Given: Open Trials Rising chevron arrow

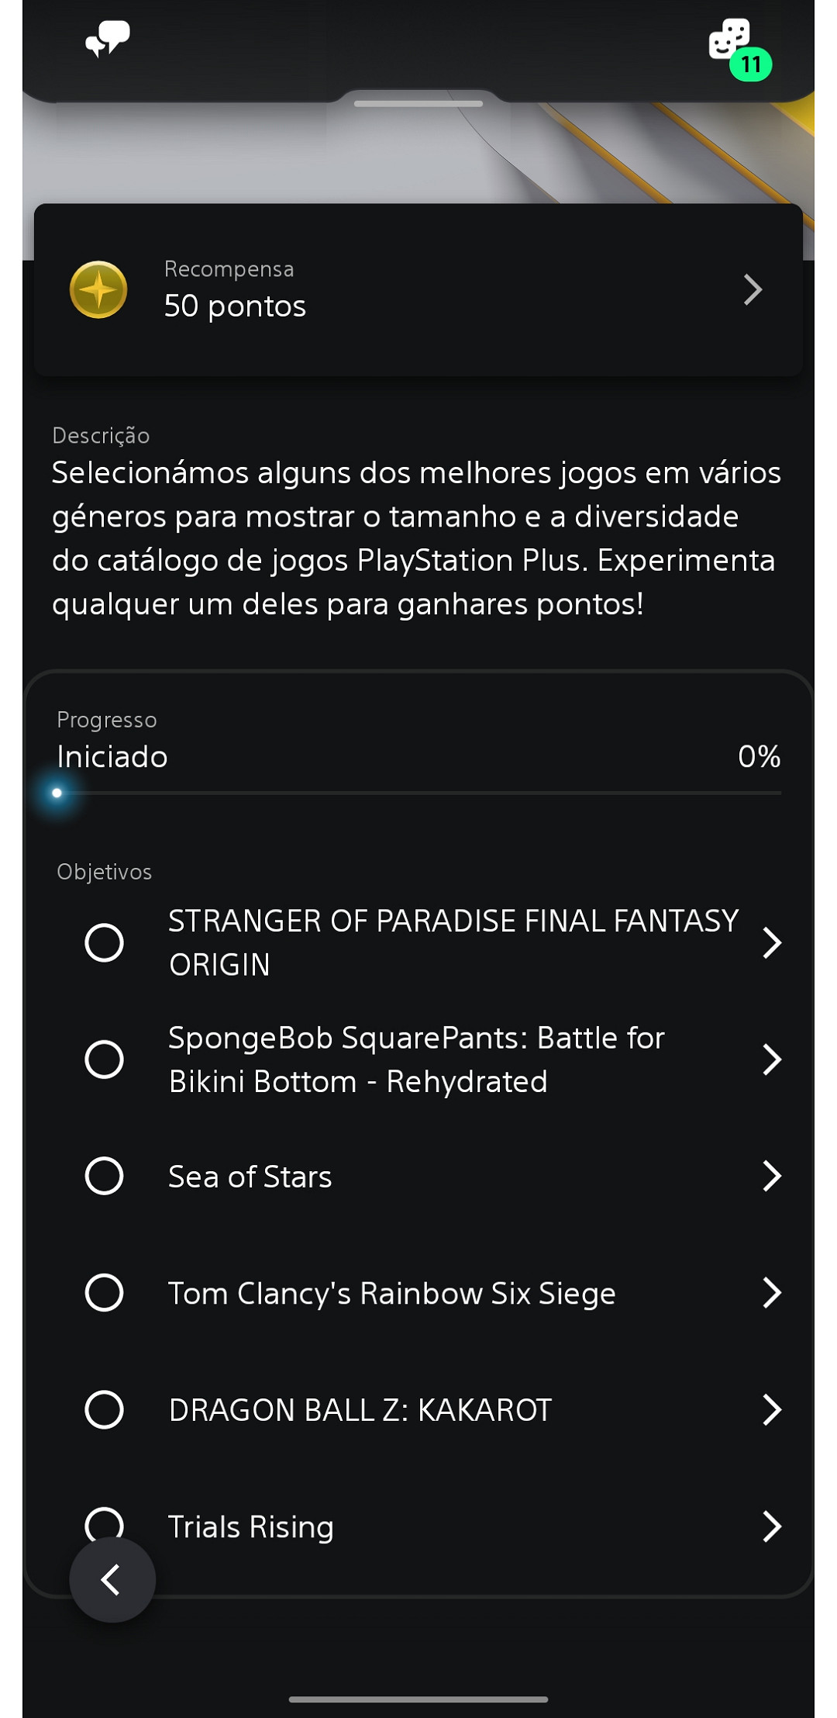Looking at the screenshot, I should coord(771,1526).
